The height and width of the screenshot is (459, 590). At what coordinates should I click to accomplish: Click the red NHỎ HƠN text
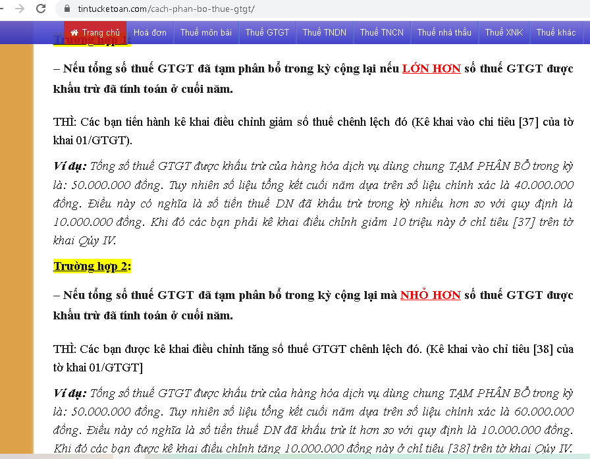(431, 295)
